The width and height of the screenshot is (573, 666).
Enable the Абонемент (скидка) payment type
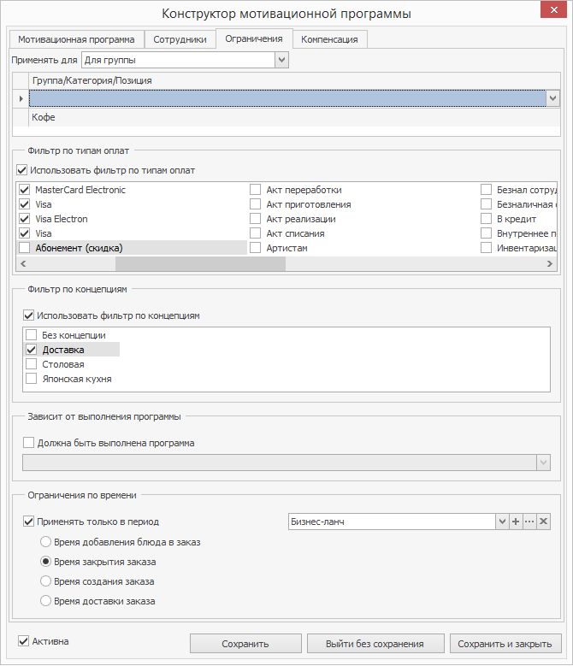click(24, 248)
